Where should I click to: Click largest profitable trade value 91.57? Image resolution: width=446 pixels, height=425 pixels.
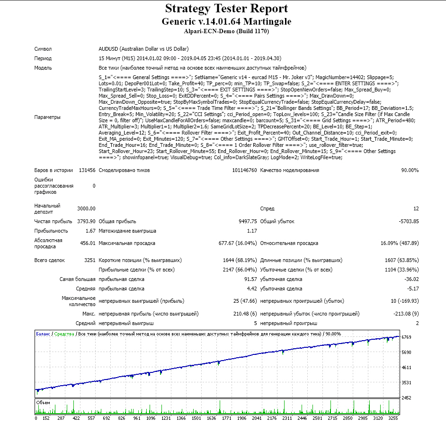click(x=250, y=279)
